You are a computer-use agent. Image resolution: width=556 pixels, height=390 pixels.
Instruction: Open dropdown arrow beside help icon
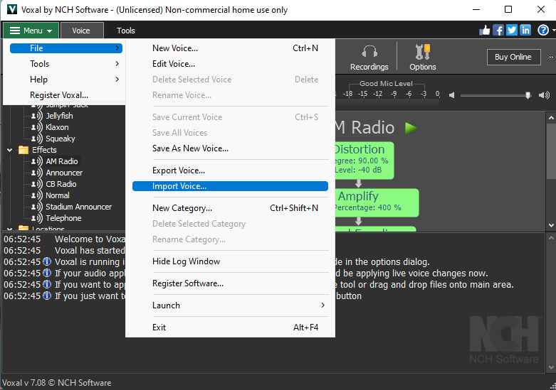tap(554, 31)
